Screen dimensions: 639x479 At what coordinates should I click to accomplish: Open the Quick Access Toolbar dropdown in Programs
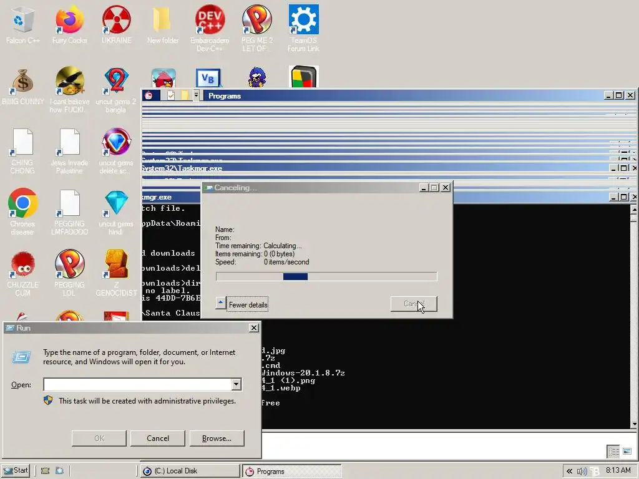(x=196, y=95)
